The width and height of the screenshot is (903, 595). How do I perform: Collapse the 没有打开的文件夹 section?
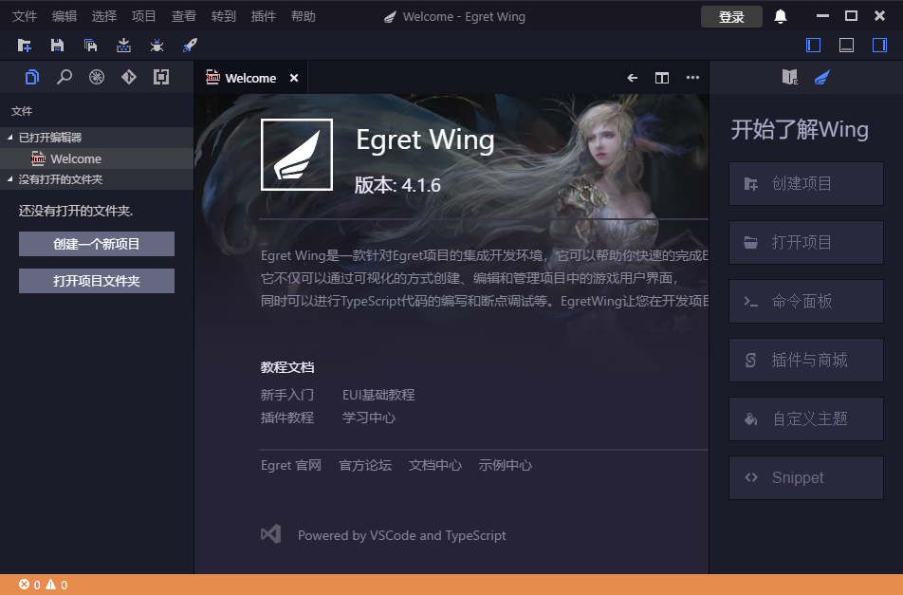97,179
